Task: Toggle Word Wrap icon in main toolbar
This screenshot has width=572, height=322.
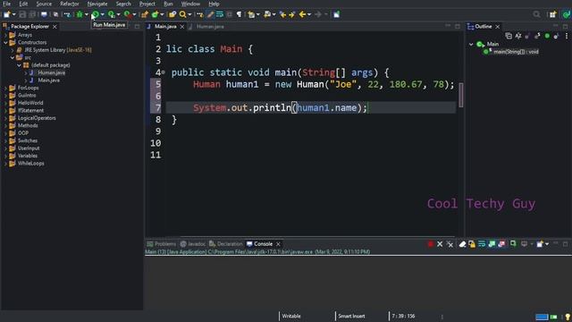Action: (220, 14)
